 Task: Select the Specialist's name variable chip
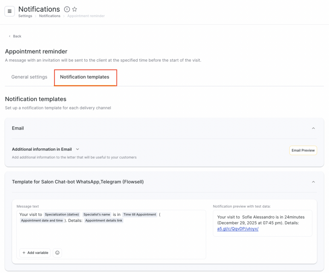point(97,214)
